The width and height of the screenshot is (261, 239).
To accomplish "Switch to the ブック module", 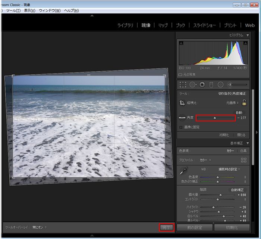I will pyautogui.click(x=180, y=25).
